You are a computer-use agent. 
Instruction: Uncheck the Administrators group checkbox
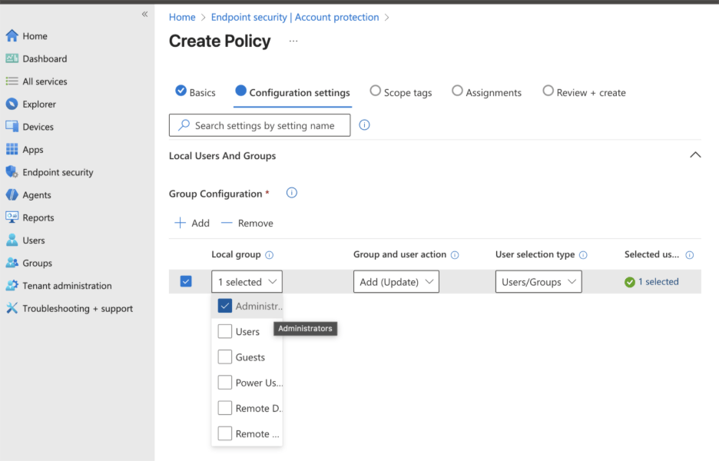[225, 305]
